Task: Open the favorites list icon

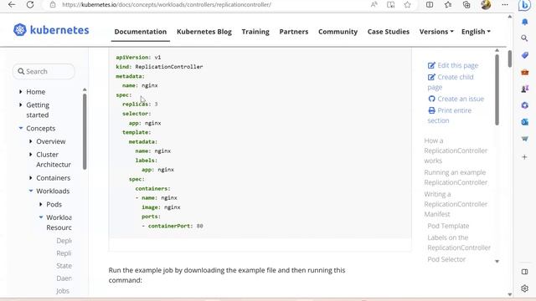Action: (448, 5)
